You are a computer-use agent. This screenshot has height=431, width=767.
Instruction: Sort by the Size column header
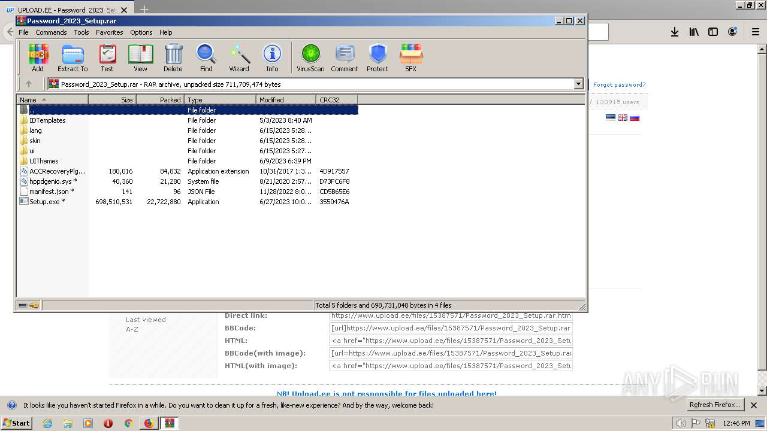point(113,99)
